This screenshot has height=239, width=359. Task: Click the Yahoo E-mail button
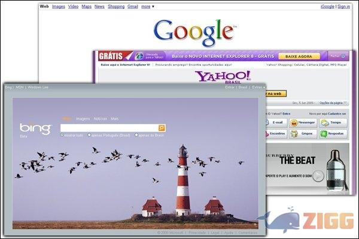click(x=275, y=123)
